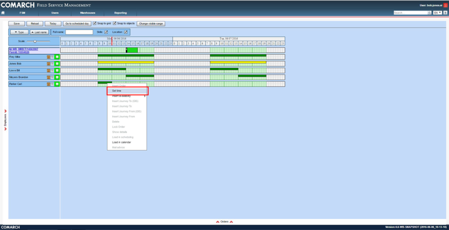Click the Scale slider handle
This screenshot has height=230, width=449.
35,41
